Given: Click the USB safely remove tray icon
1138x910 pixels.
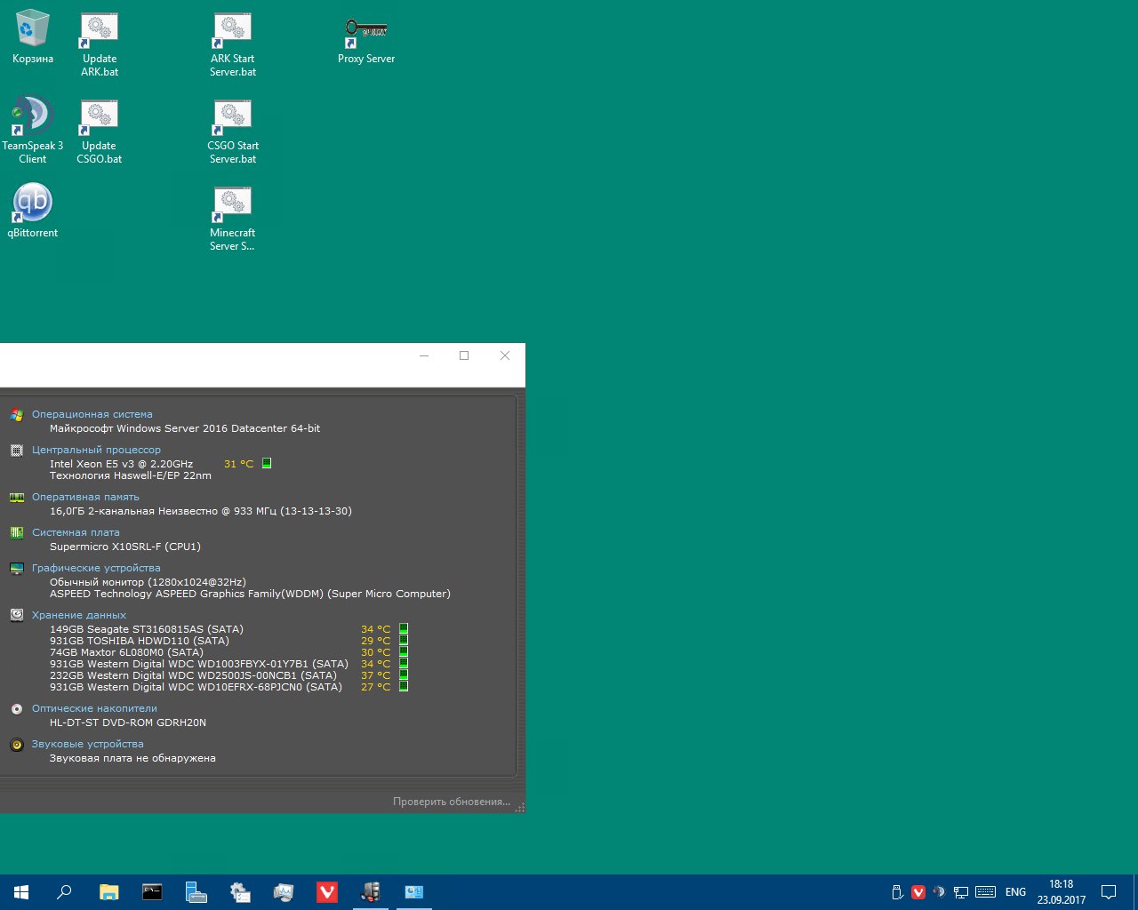Looking at the screenshot, I should (897, 892).
